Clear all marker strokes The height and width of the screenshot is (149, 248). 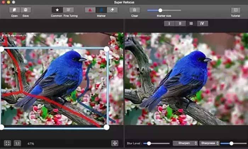coord(135,10)
